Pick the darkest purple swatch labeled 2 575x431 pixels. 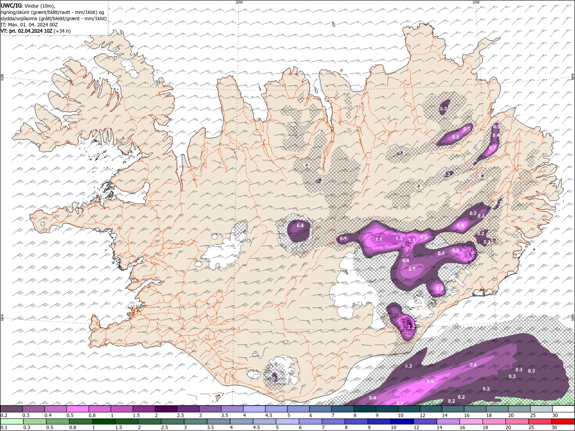(166, 409)
